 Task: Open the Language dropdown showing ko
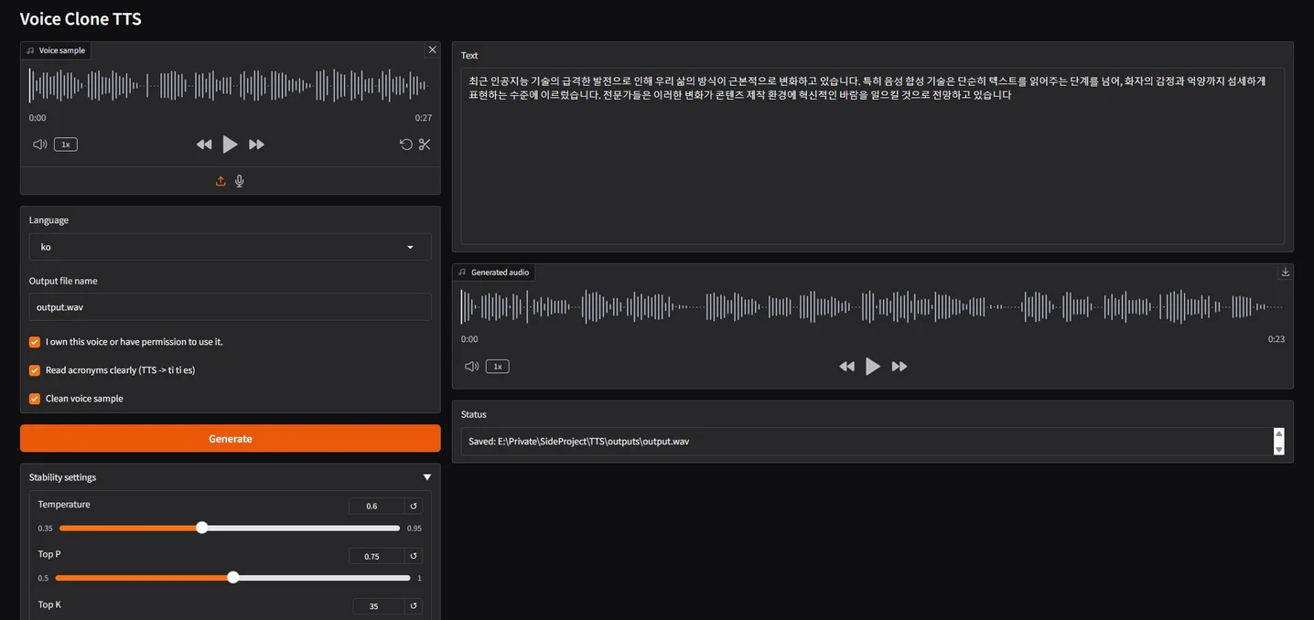[230, 247]
